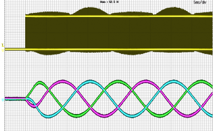Select the yellow channel ground marker
Viewport: 213px width, 131px height.
(x=3, y=50)
